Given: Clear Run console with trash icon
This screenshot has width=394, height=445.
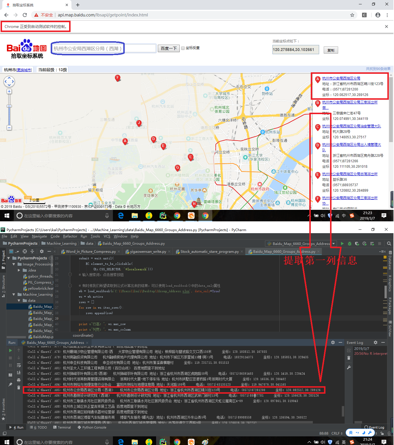Looking at the screenshot, I should (x=19, y=387).
